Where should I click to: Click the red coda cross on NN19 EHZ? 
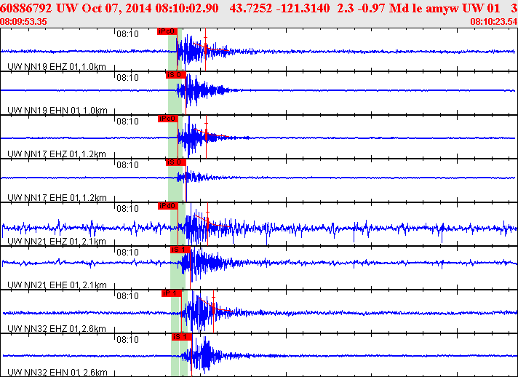point(205,38)
